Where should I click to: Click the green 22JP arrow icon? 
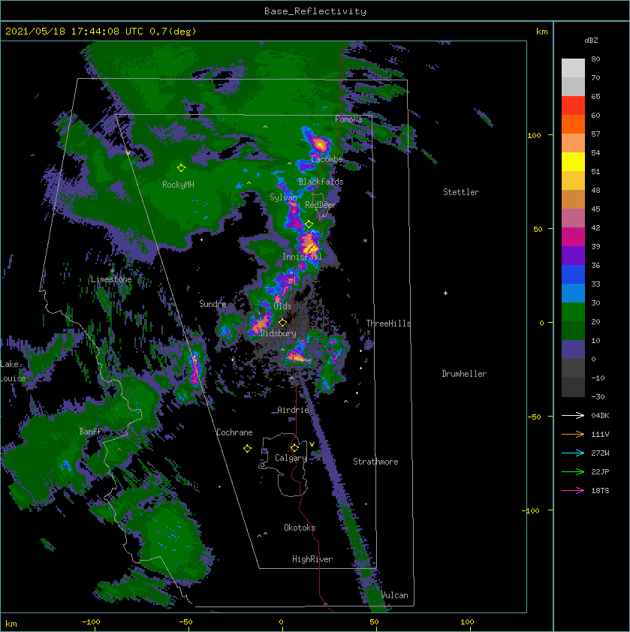pos(573,471)
